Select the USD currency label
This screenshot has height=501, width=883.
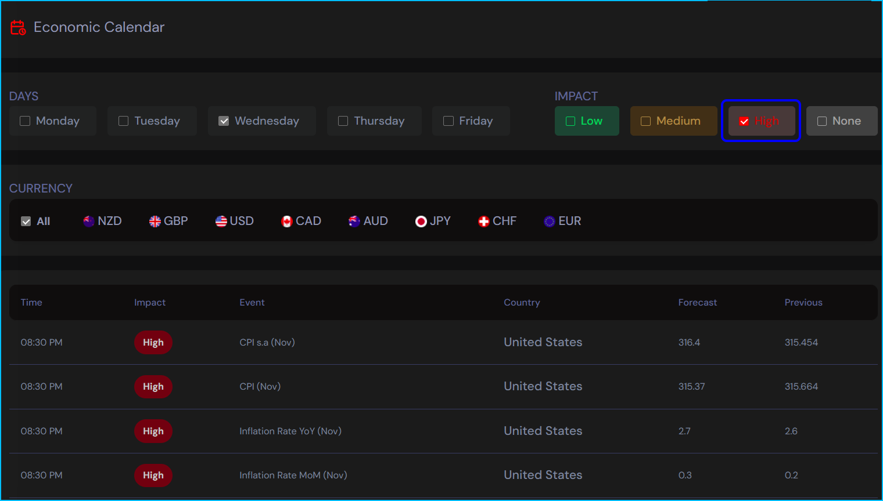pyautogui.click(x=242, y=221)
